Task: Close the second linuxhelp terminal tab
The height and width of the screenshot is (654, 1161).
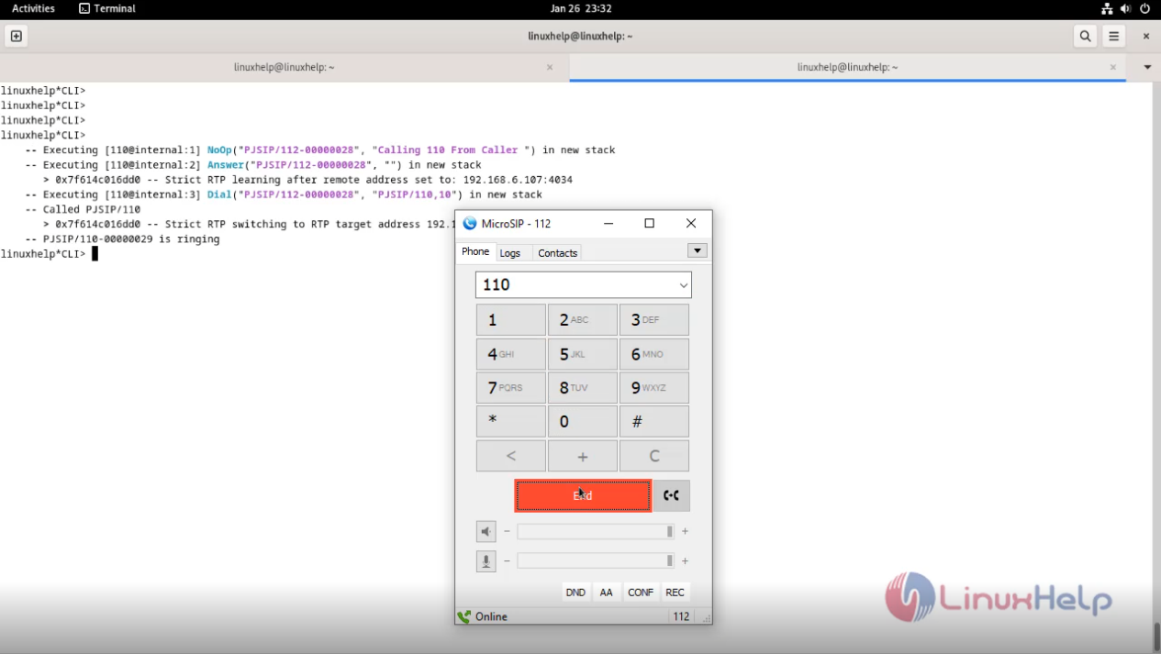Action: click(x=1113, y=67)
